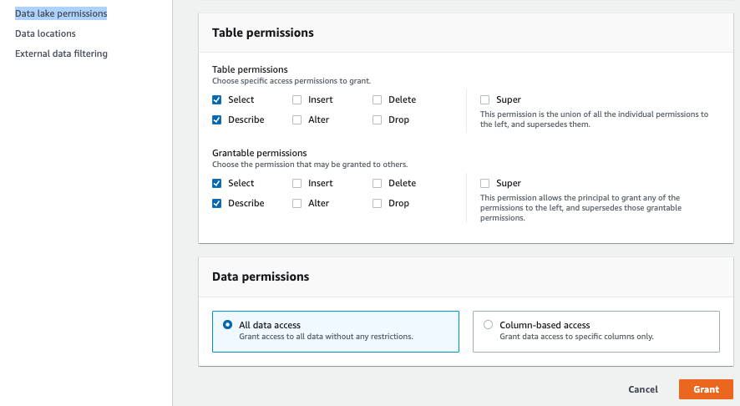Check Super under Grantable permissions
This screenshot has width=740, height=406.
click(485, 183)
